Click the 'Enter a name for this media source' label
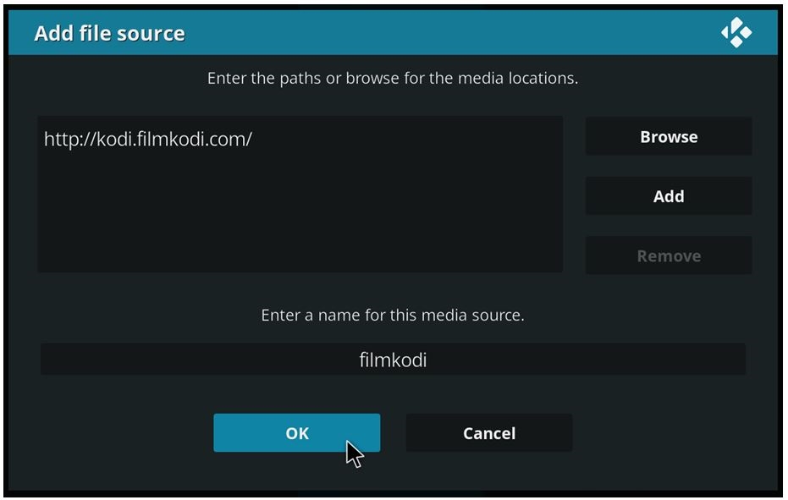Viewport: 788px width, 500px height. (393, 315)
